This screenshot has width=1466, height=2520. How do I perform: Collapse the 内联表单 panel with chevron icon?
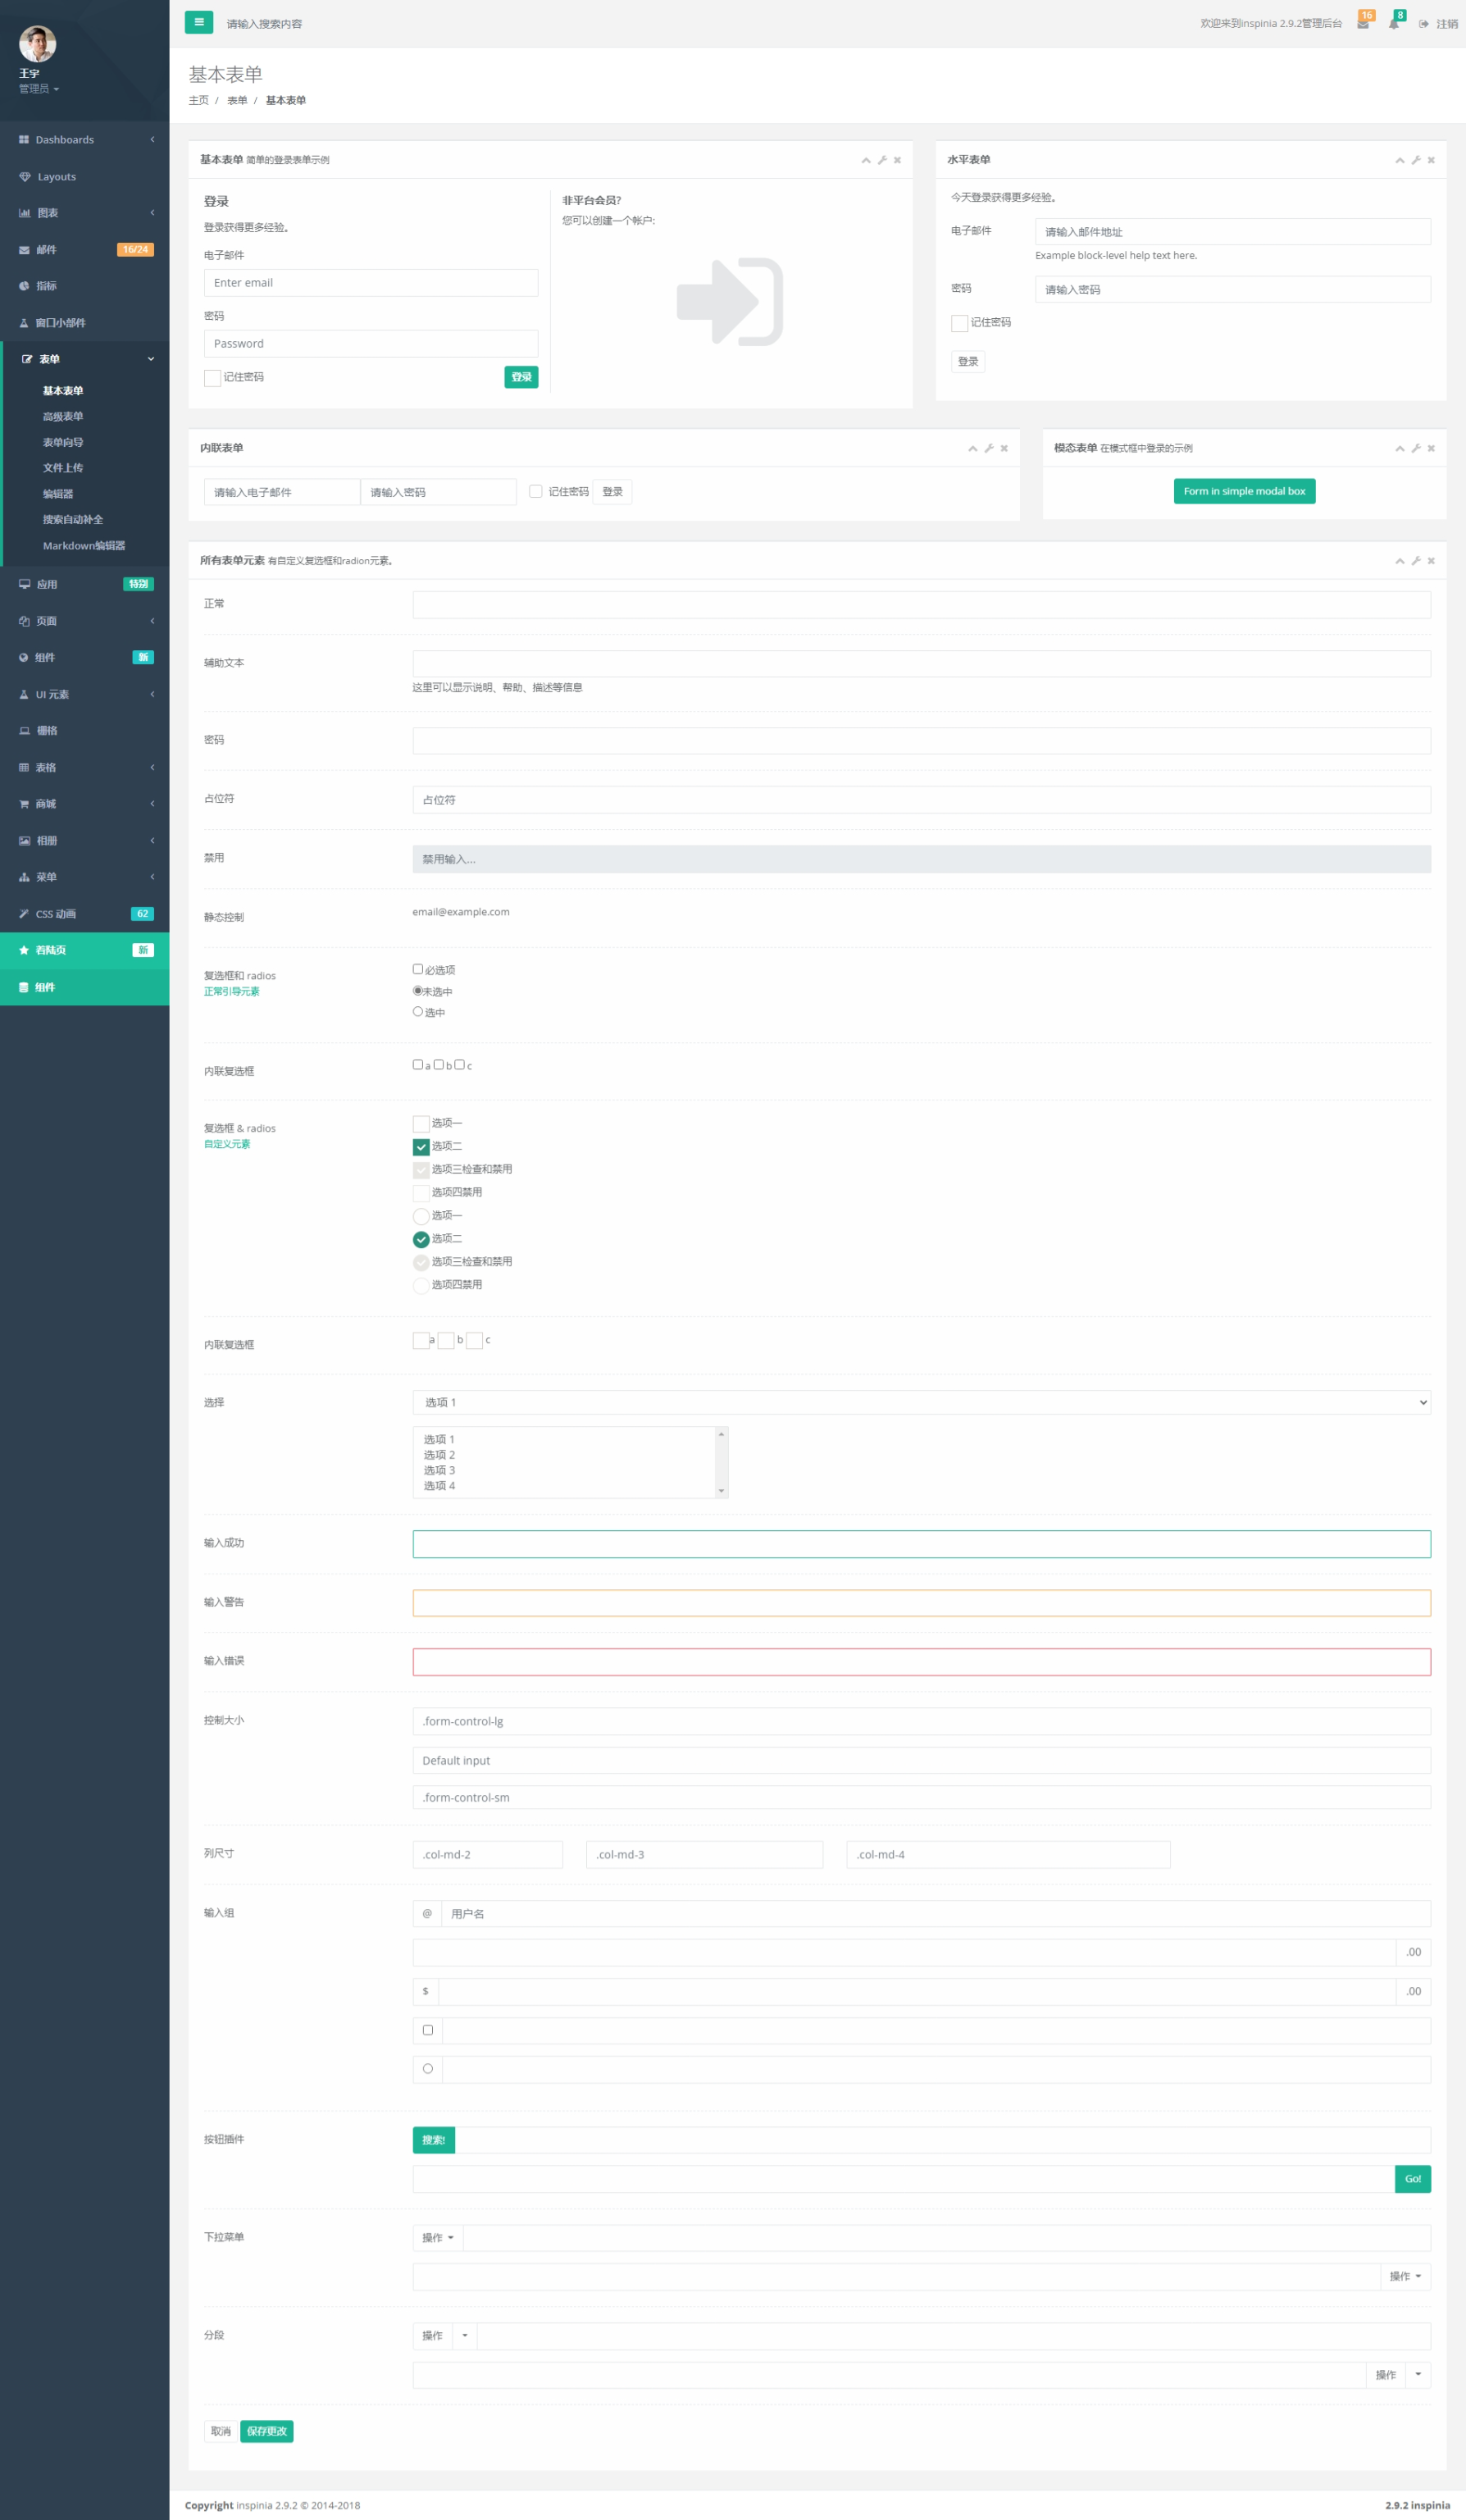click(x=972, y=449)
